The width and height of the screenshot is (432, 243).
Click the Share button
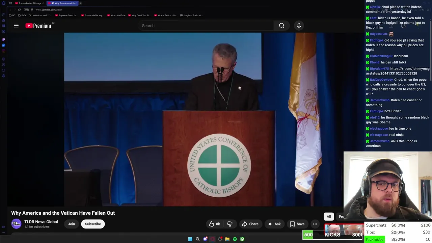(250, 224)
